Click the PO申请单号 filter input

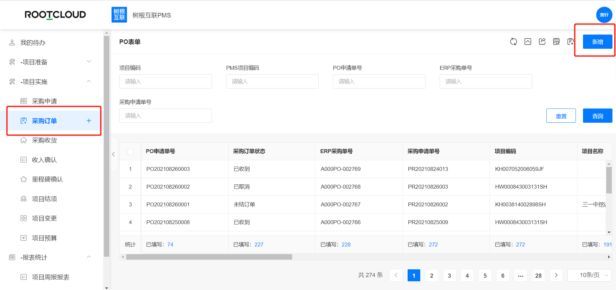[379, 81]
